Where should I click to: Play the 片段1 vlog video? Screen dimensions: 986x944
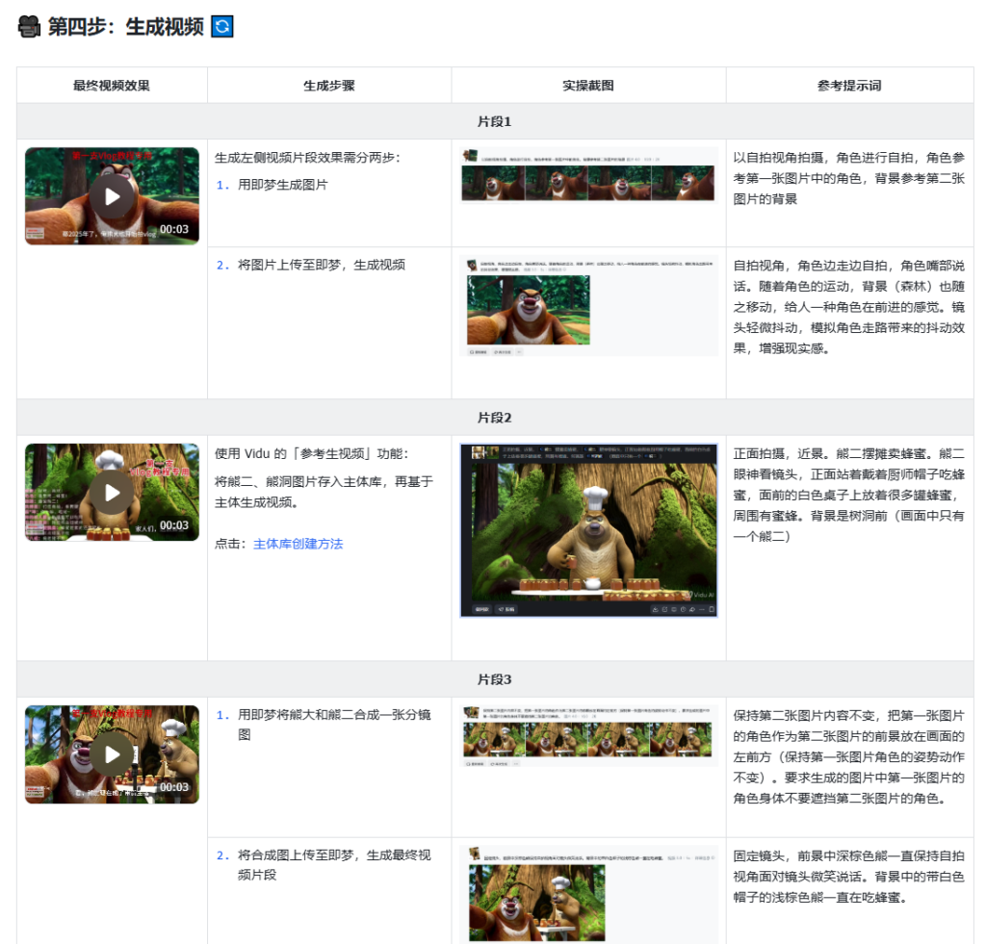click(112, 195)
